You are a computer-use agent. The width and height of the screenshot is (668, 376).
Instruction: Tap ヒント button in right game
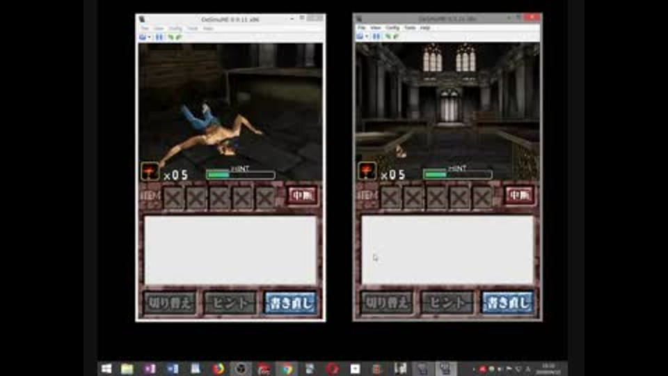[x=447, y=303]
